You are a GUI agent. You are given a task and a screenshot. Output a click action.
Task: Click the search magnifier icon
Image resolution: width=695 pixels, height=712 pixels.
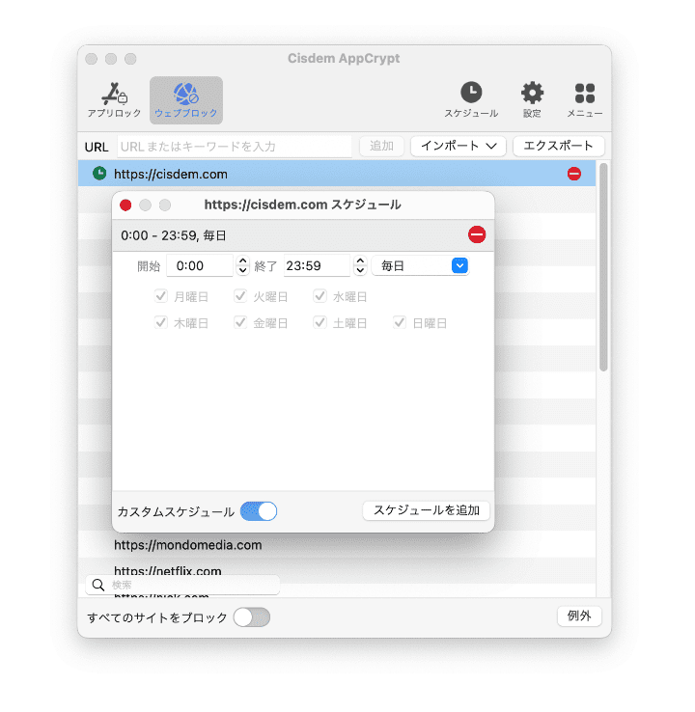(98, 585)
